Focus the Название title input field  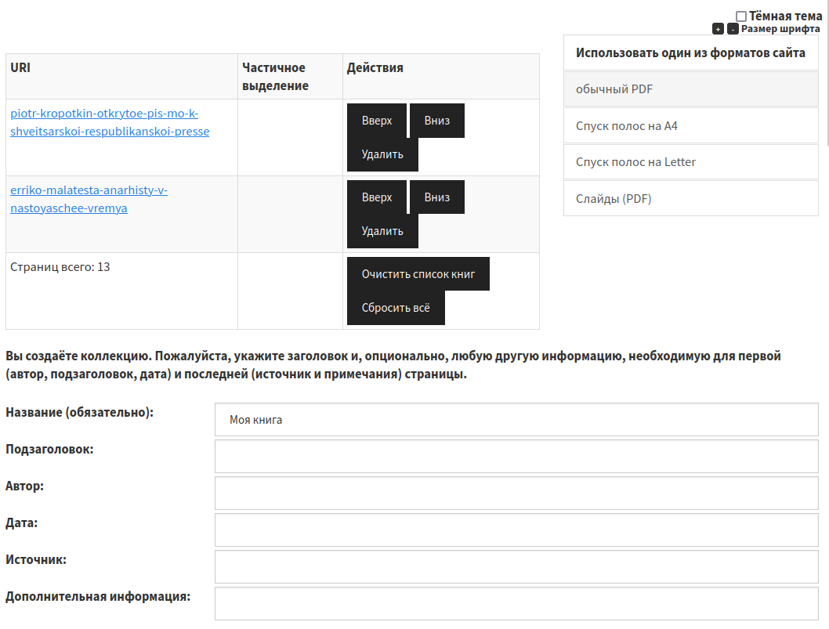[x=516, y=420]
